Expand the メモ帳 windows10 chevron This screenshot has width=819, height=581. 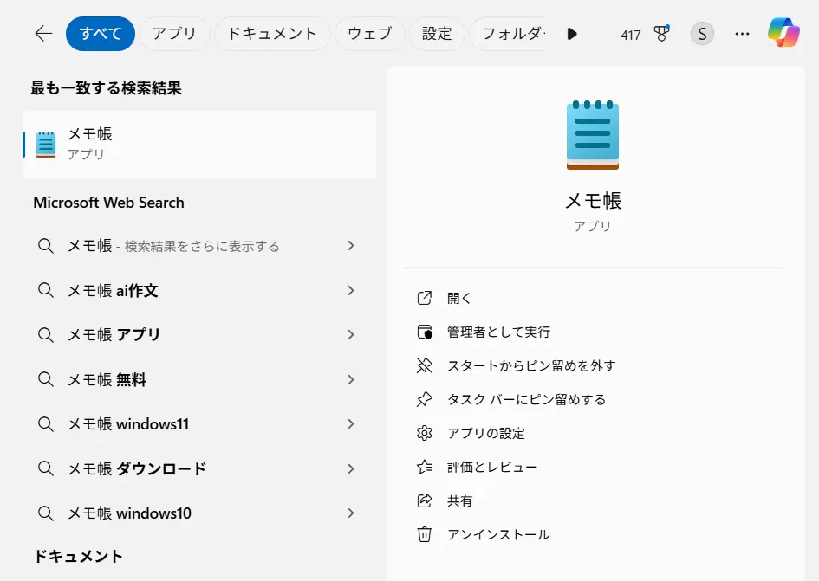(351, 513)
